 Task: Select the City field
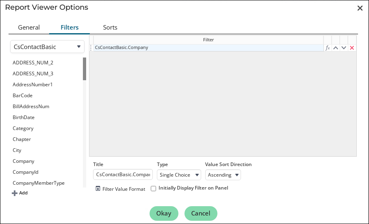[17, 150]
